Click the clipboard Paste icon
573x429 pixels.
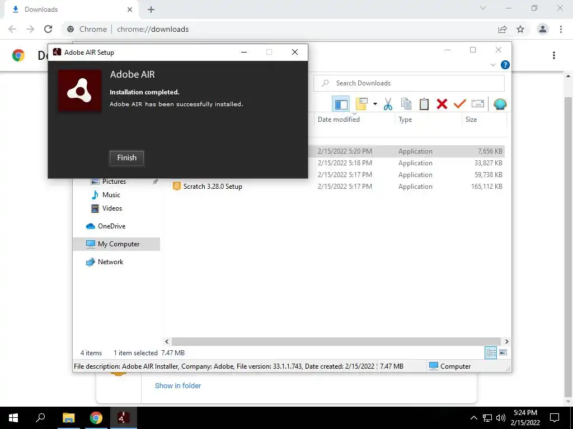(x=424, y=104)
